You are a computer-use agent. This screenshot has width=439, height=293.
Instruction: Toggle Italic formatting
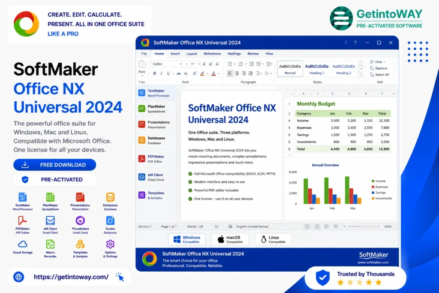(x=161, y=73)
